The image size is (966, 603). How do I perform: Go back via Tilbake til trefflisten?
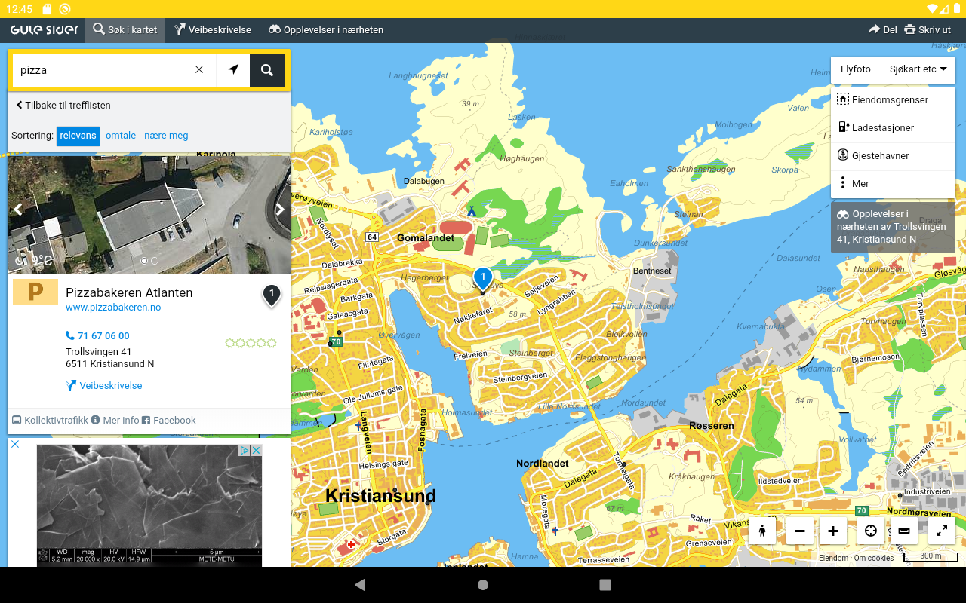[63, 106]
